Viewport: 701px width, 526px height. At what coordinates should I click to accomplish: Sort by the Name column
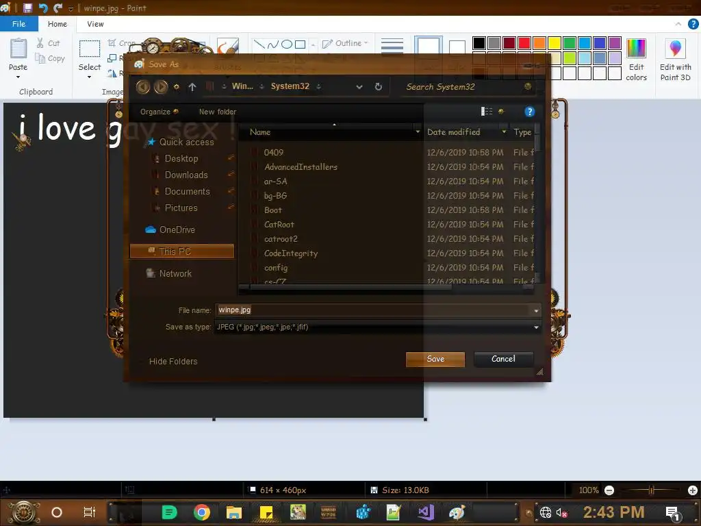click(259, 132)
